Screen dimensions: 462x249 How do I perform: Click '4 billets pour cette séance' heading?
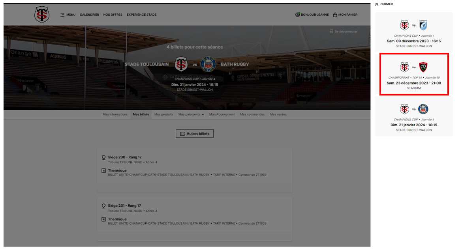point(195,47)
